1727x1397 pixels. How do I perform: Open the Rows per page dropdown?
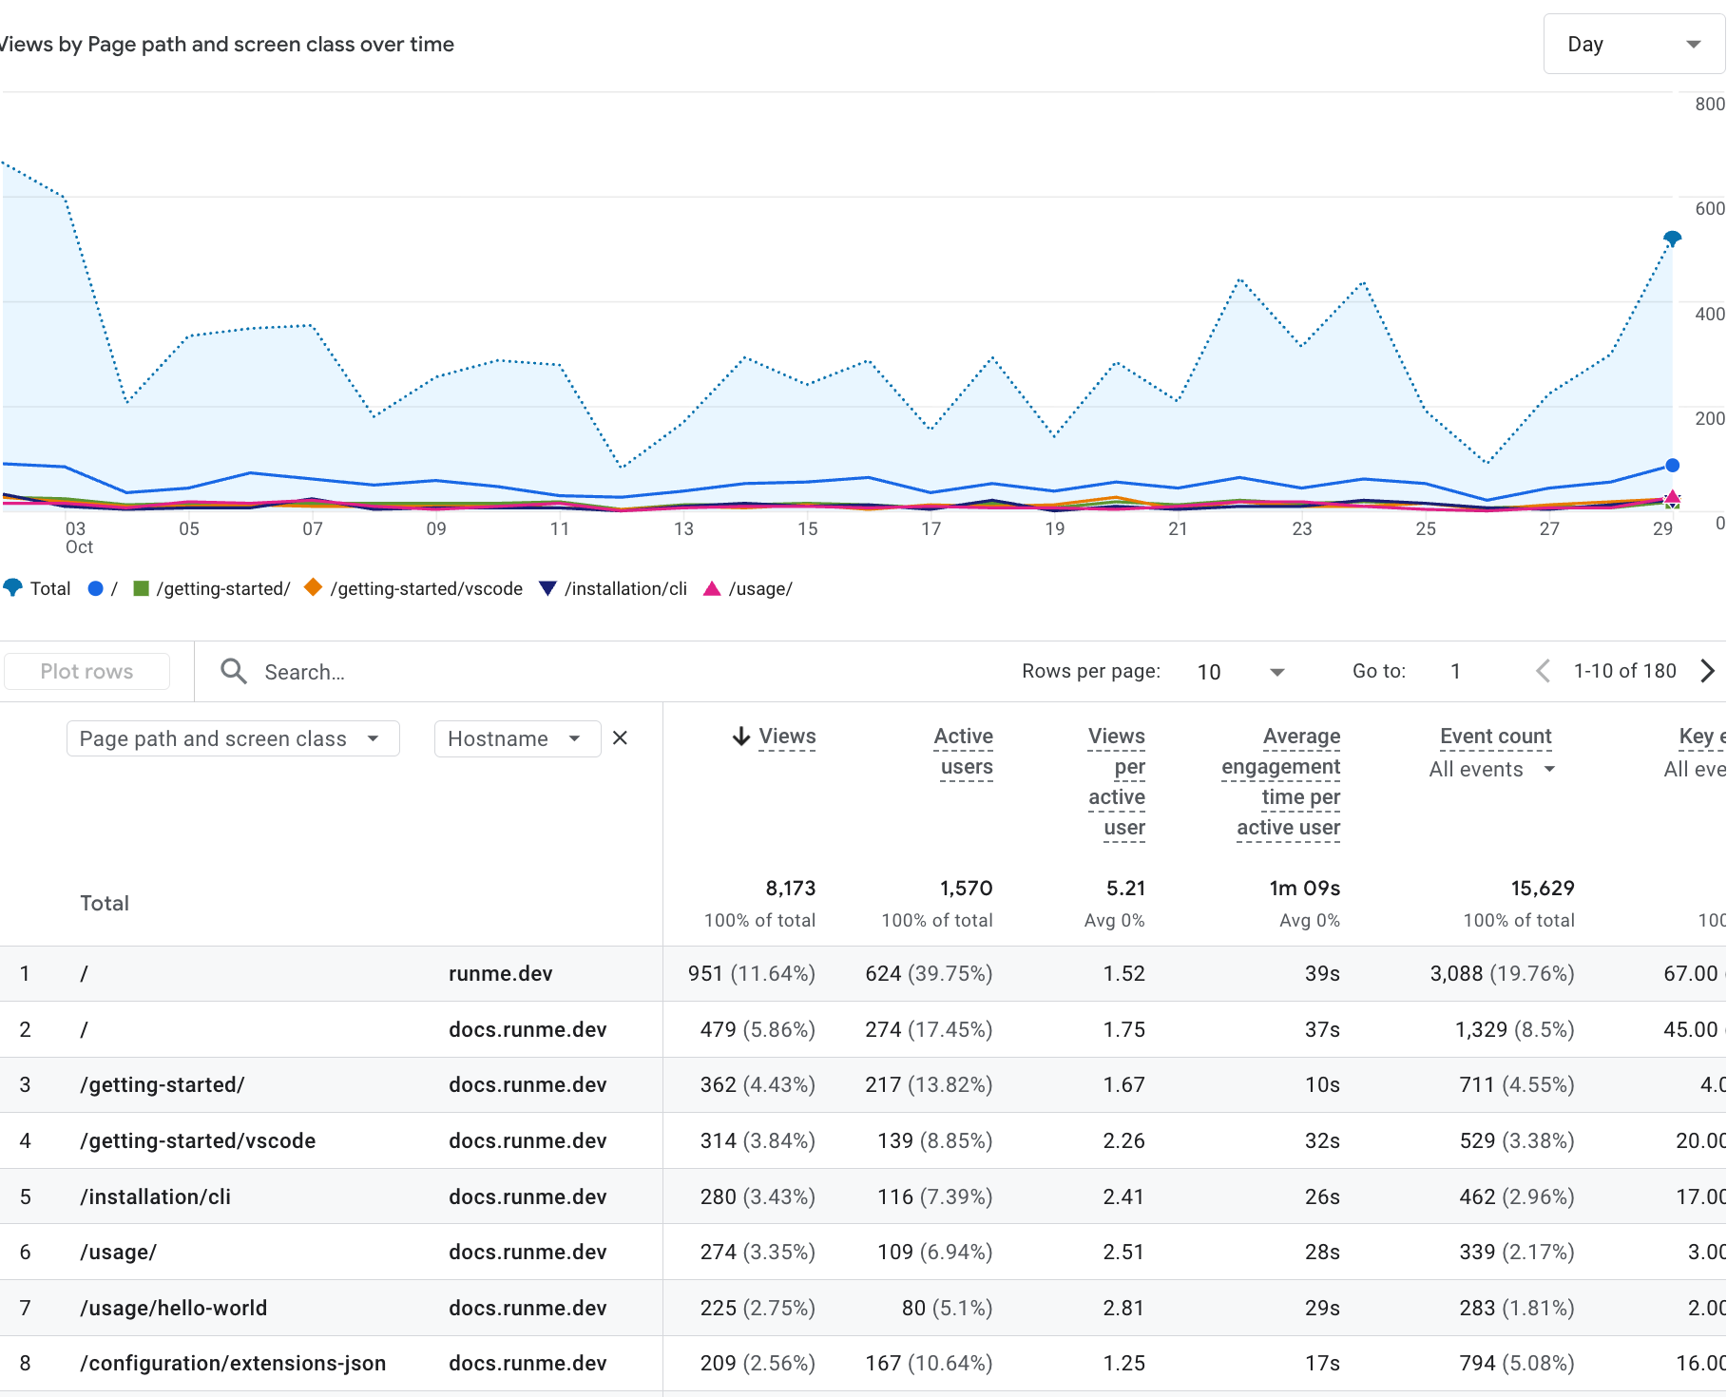pyautogui.click(x=1240, y=672)
